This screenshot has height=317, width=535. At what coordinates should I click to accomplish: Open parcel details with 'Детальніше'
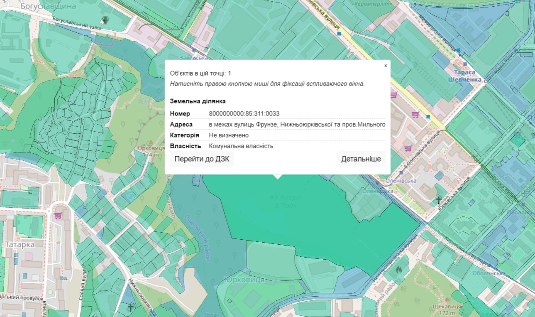click(361, 159)
